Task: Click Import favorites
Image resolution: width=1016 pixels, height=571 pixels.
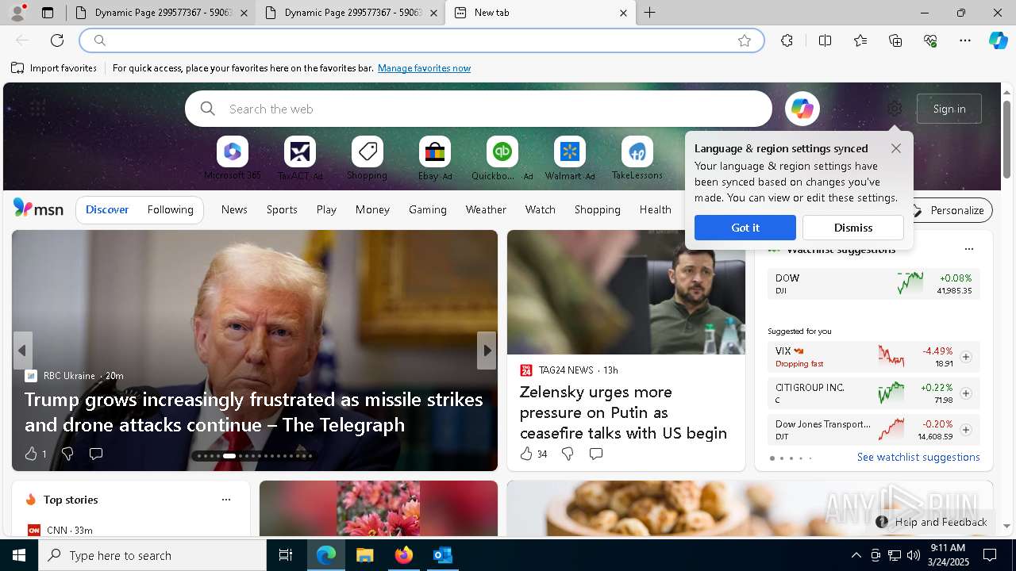Action: 54,68
